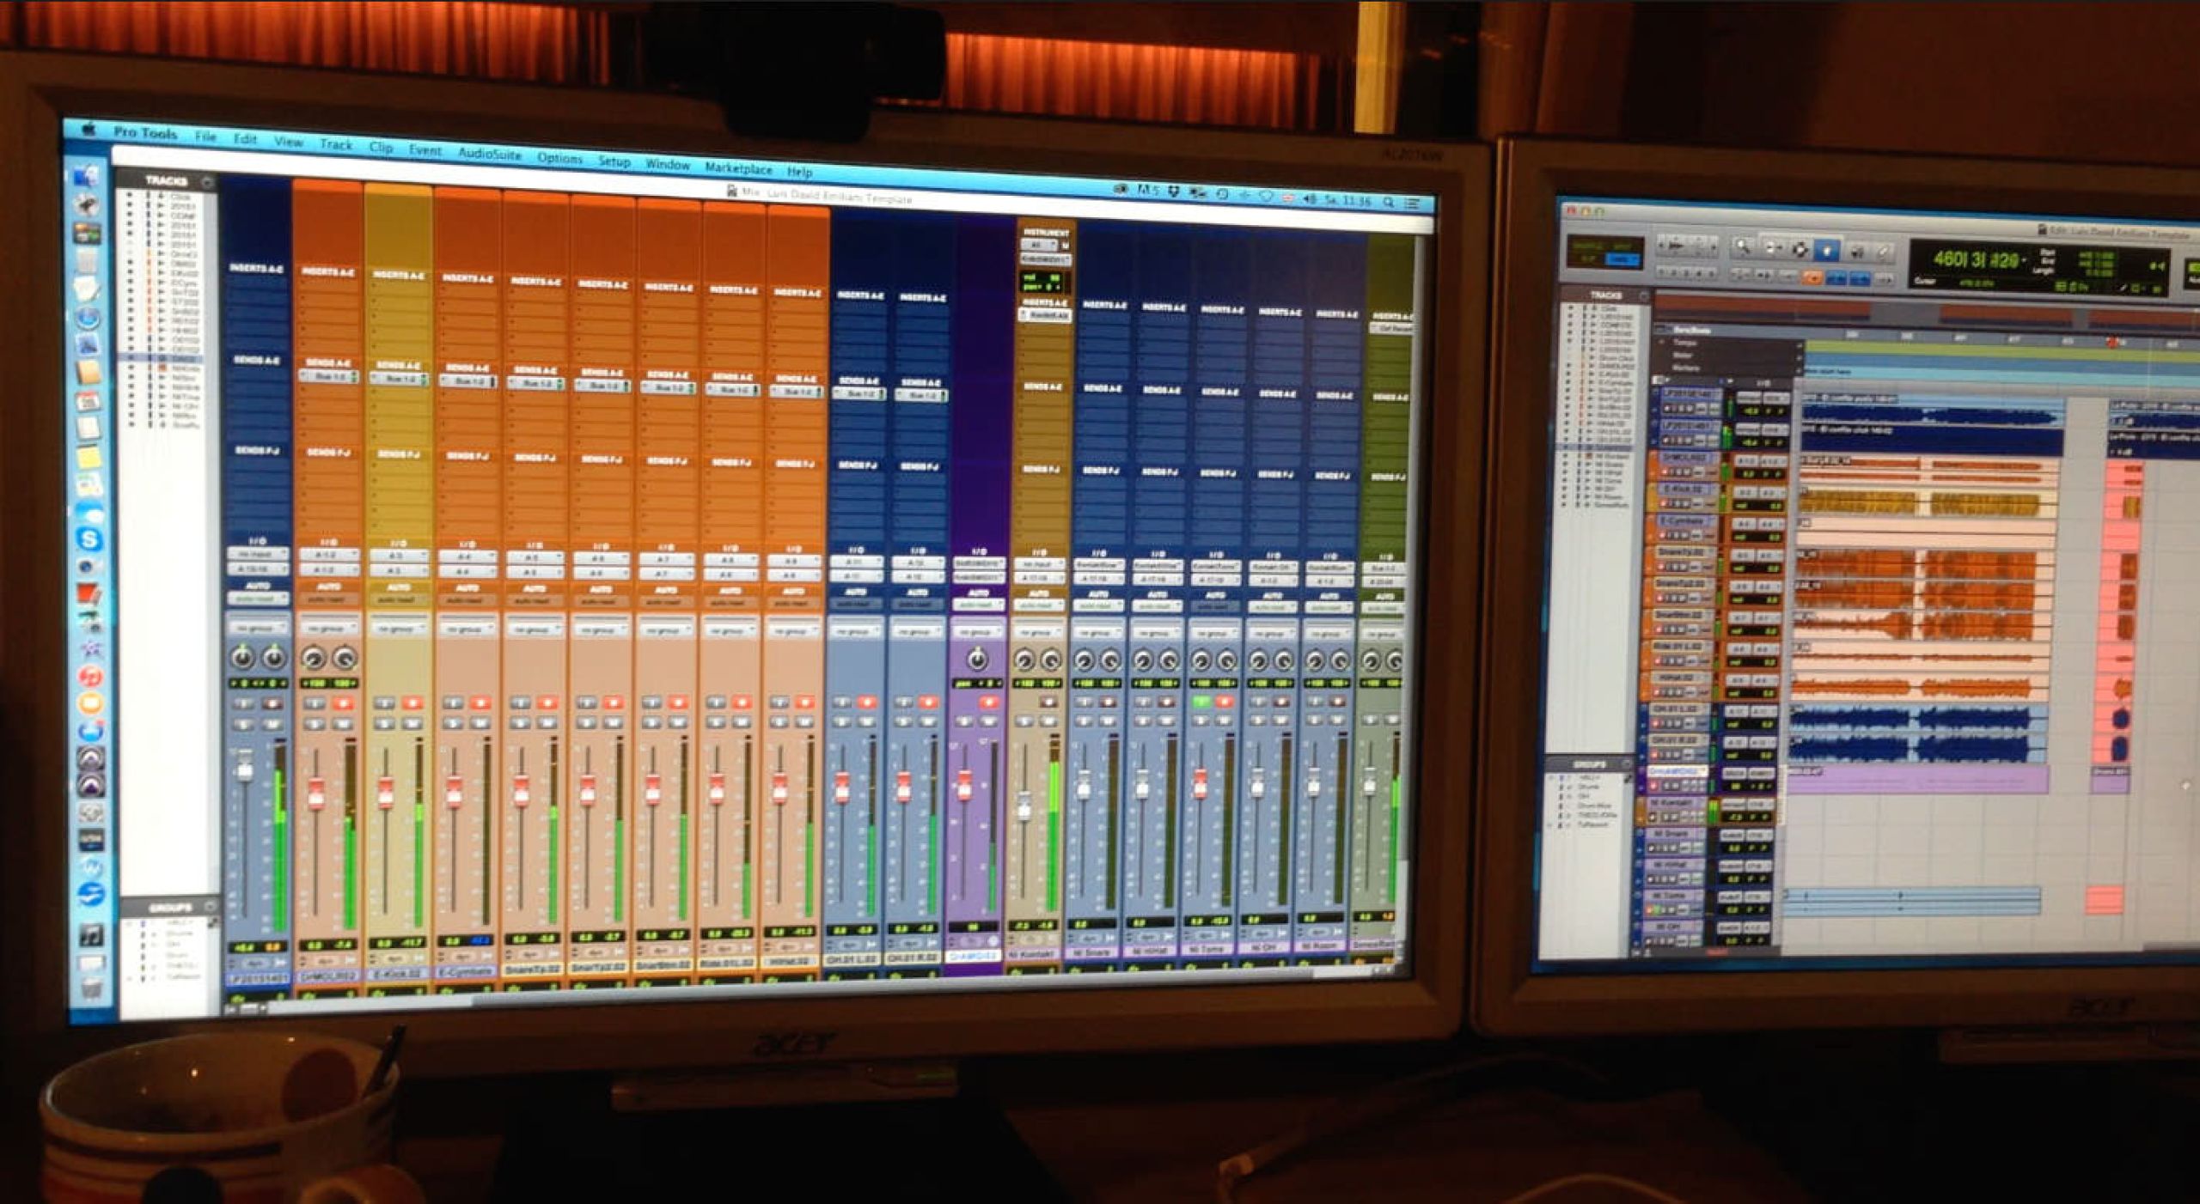
Task: Click the pan knob on purple track
Action: coord(976,659)
